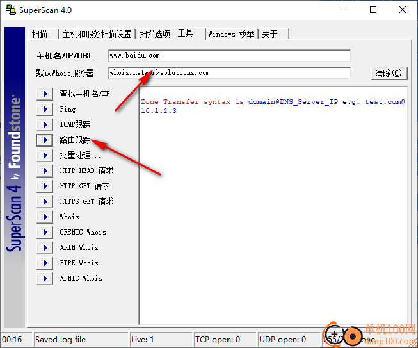The height and width of the screenshot is (348, 418).
Task: Open the 主机和服务扫描设置 tab
Action: coord(97,34)
